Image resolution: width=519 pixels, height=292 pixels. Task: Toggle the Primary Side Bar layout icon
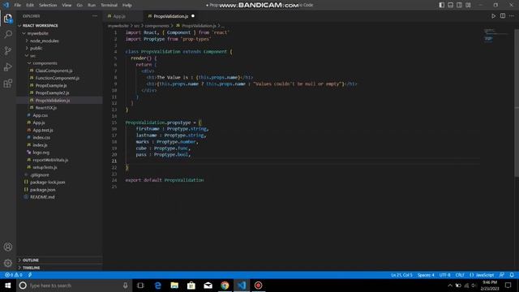tap(441, 5)
